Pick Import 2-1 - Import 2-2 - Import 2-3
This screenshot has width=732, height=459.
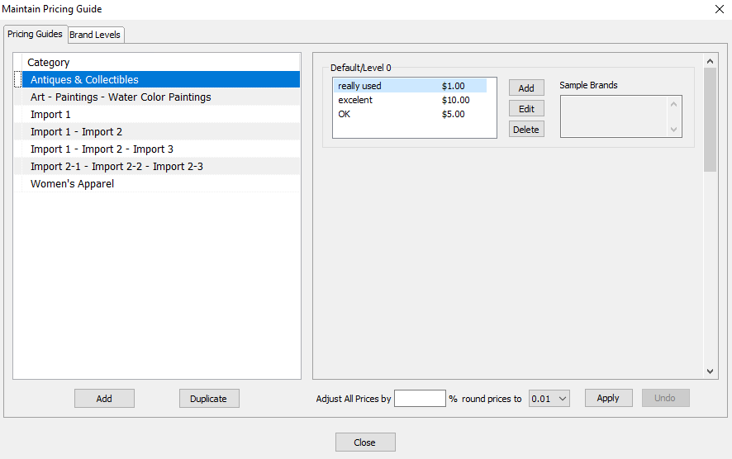[157, 166]
